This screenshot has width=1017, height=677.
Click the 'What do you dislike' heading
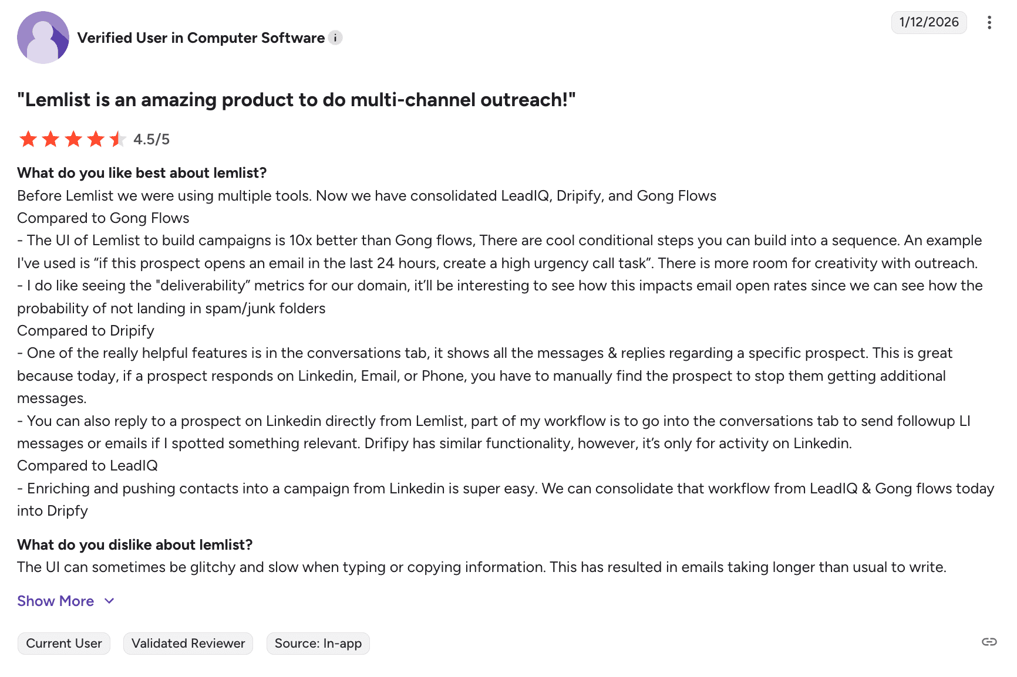(x=135, y=545)
